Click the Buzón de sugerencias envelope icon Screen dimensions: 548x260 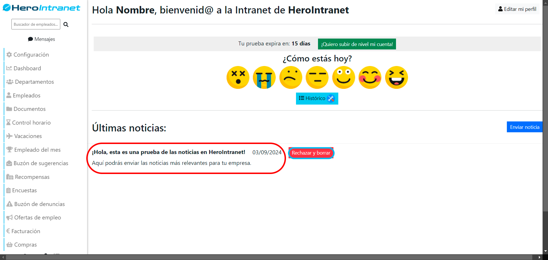(x=9, y=163)
